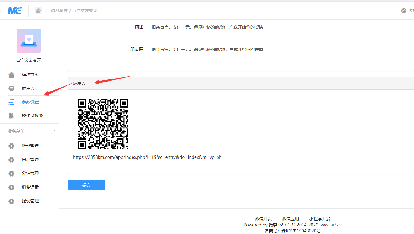Image resolution: width=414 pixels, height=234 pixels.
Task: Open the 应用入口 sidebar menu item
Action: (30, 88)
